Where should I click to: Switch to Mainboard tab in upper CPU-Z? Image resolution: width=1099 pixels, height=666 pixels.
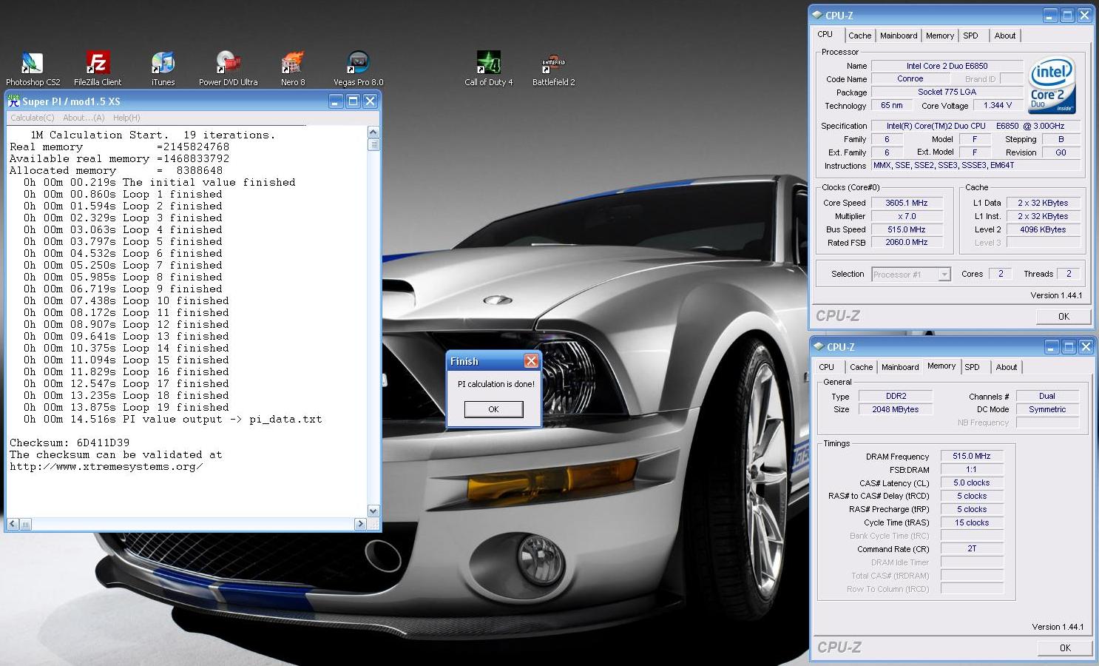click(899, 36)
